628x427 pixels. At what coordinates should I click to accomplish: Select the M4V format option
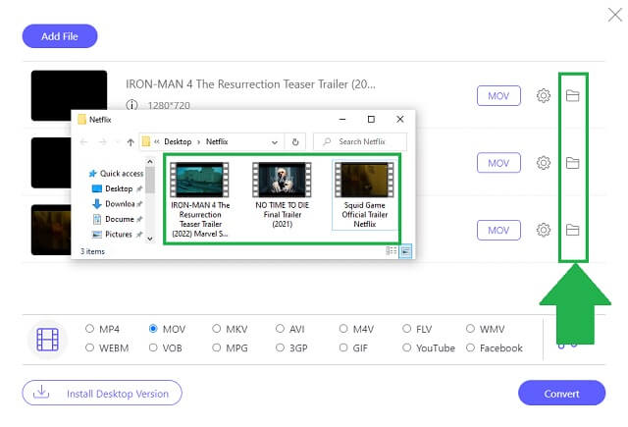point(356,329)
